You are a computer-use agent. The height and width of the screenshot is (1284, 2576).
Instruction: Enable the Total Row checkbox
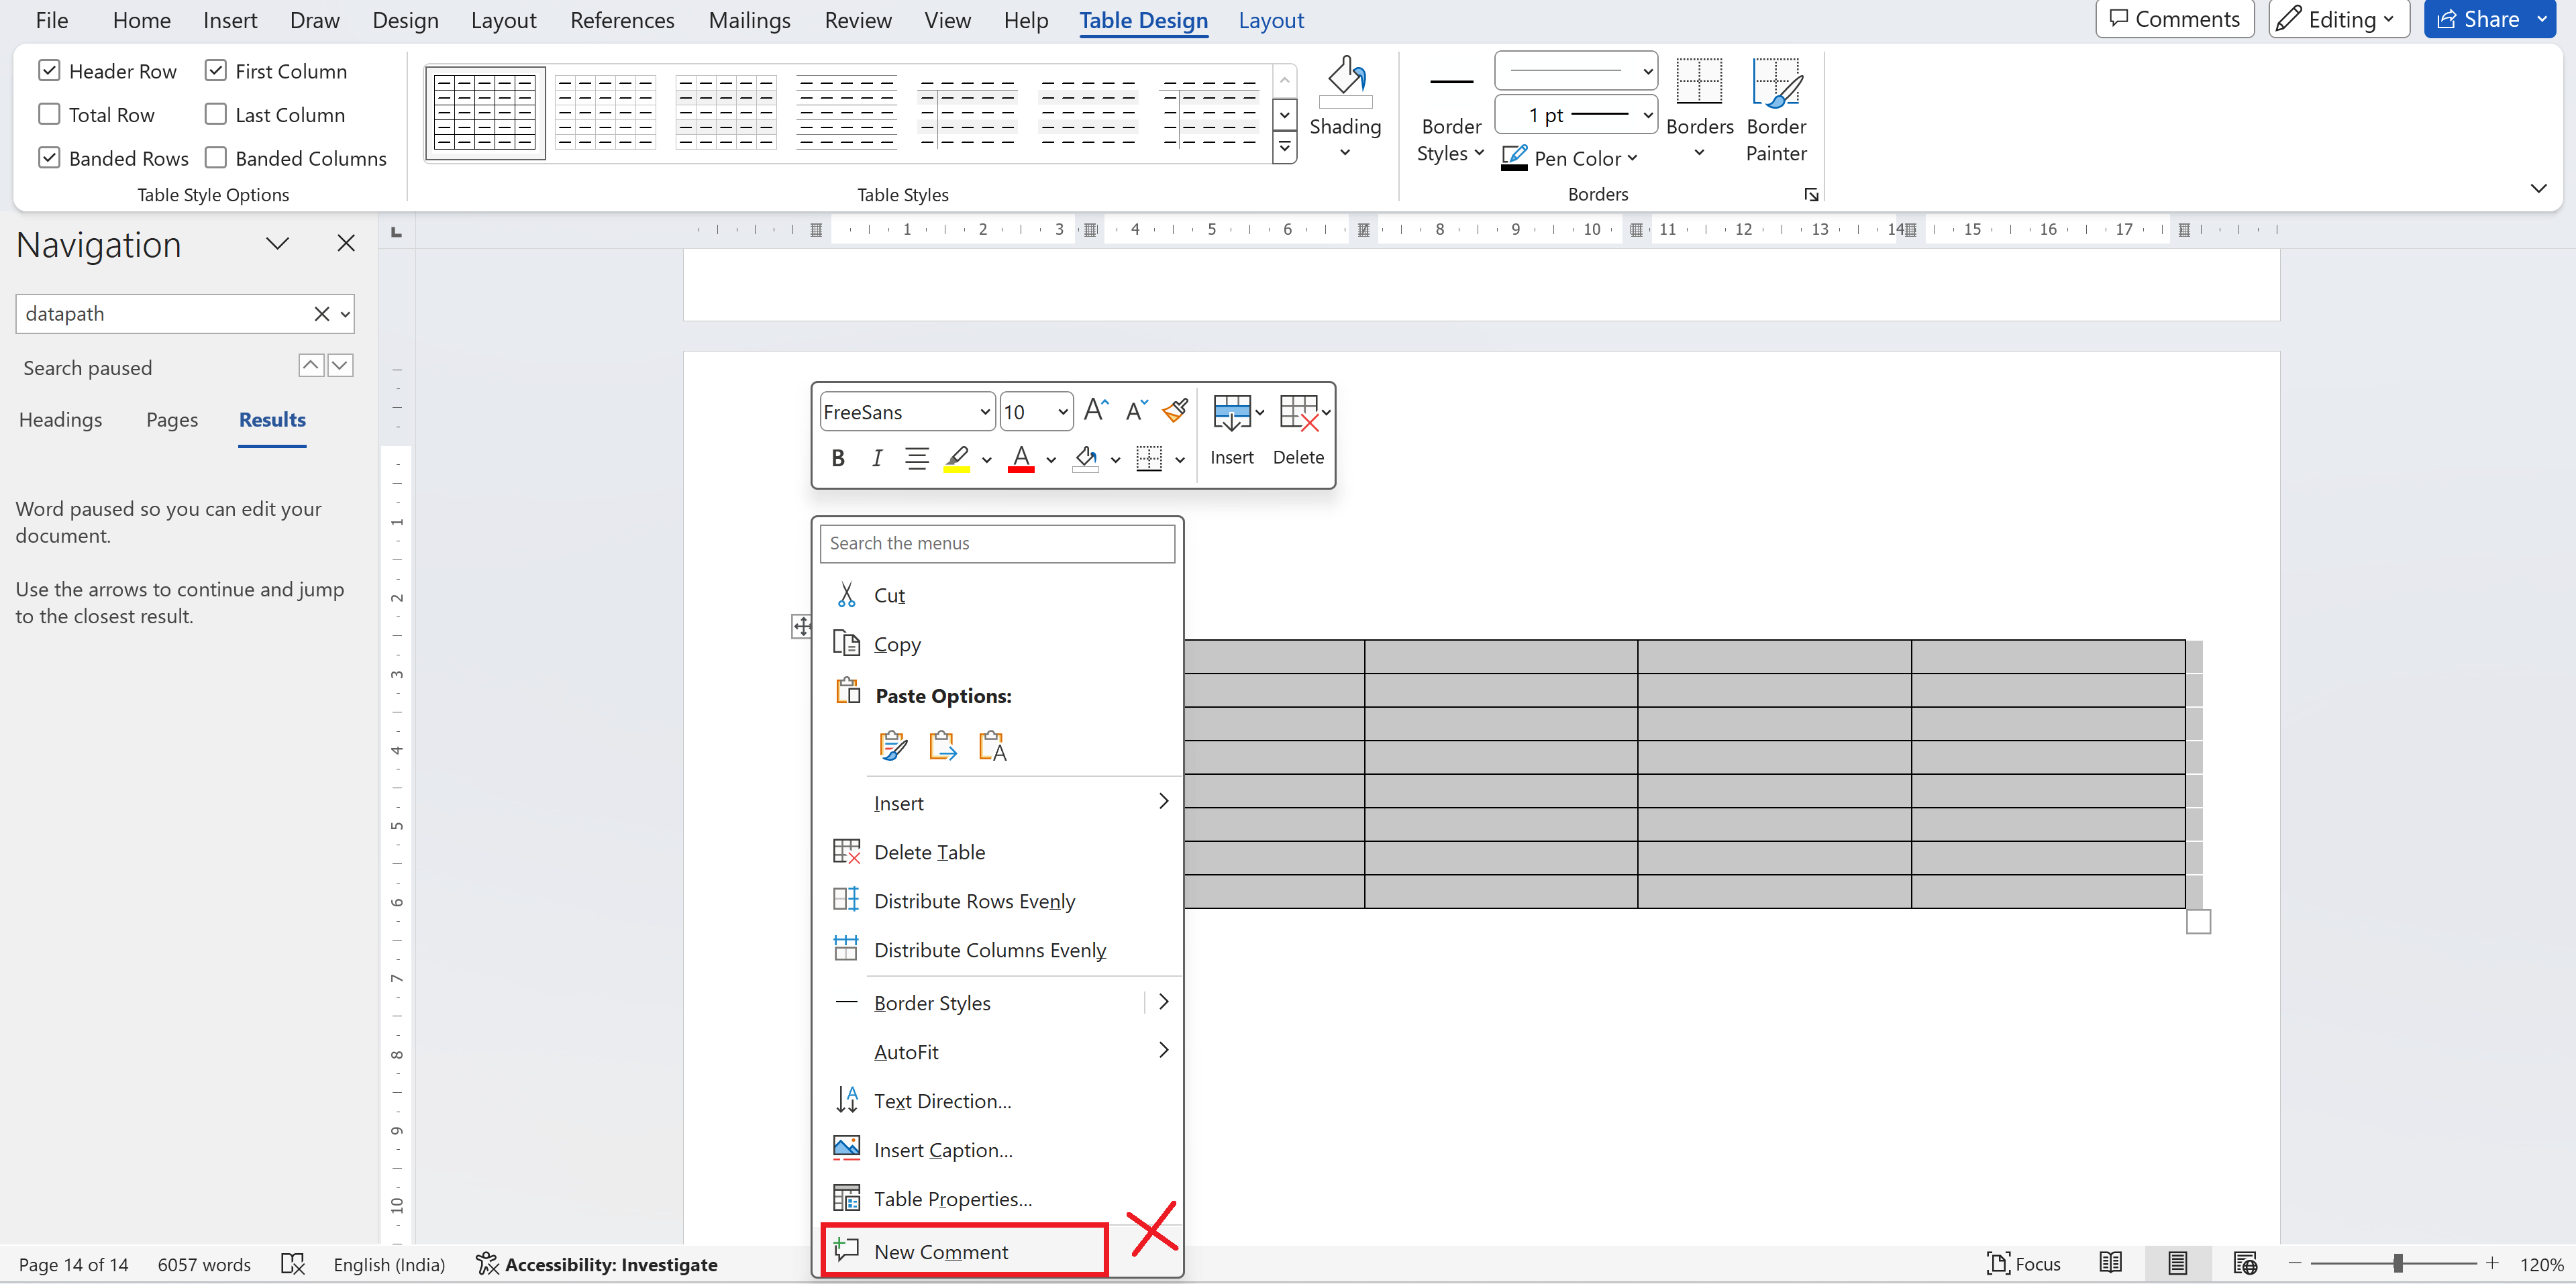pos(49,115)
